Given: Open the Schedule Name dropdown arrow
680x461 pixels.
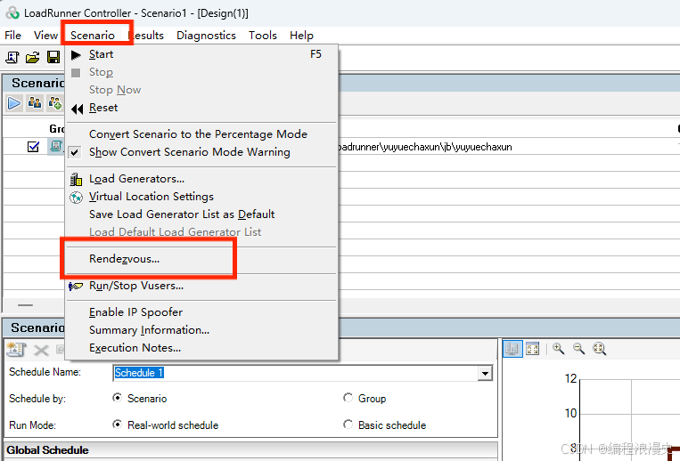Looking at the screenshot, I should point(485,373).
